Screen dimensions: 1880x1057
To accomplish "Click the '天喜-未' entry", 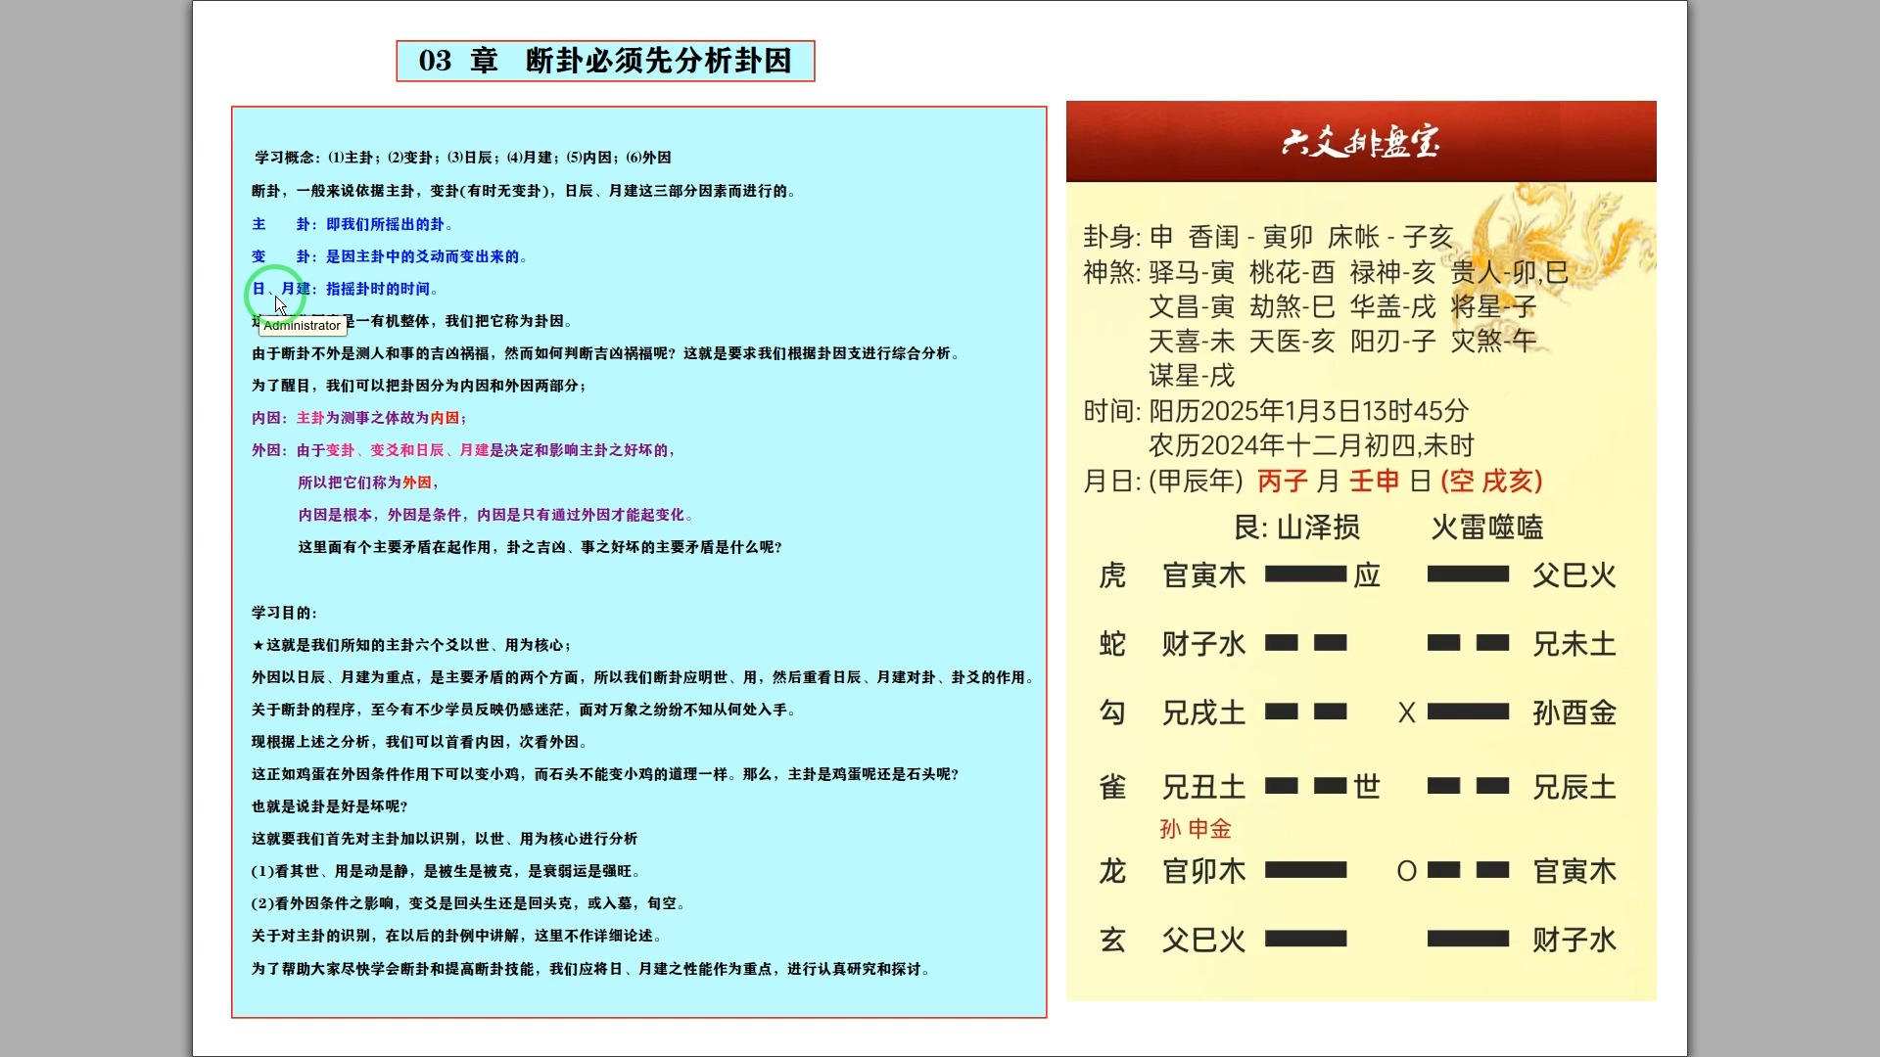I will 1192,342.
